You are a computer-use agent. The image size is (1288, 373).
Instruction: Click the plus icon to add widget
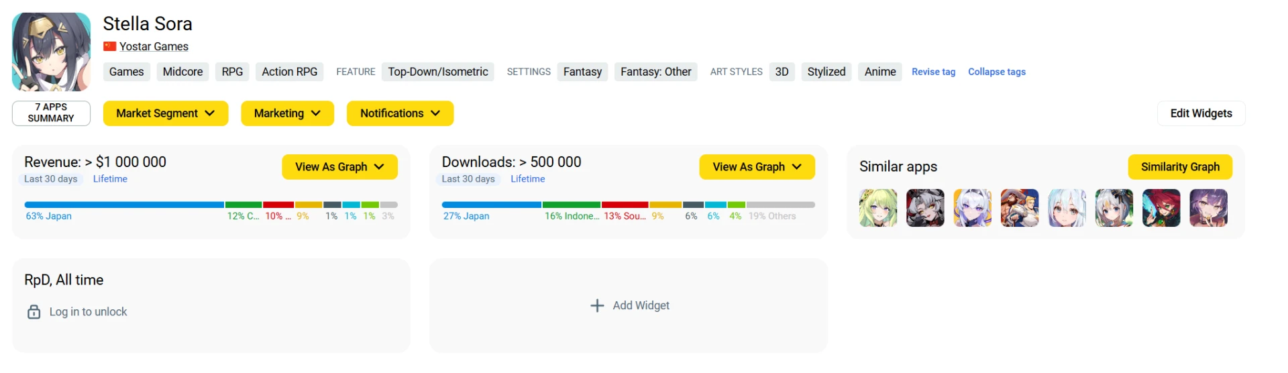(x=597, y=306)
